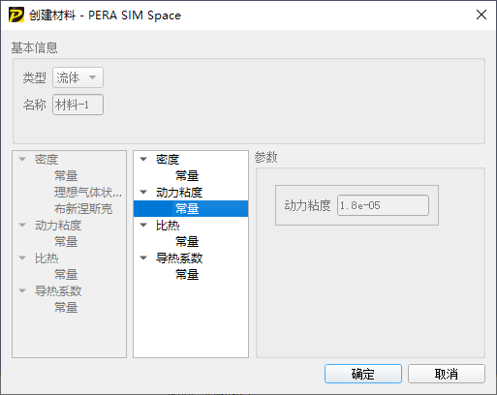The height and width of the screenshot is (395, 497).
Task: Collapse 导热系数 in the middle tree
Action: (x=143, y=258)
